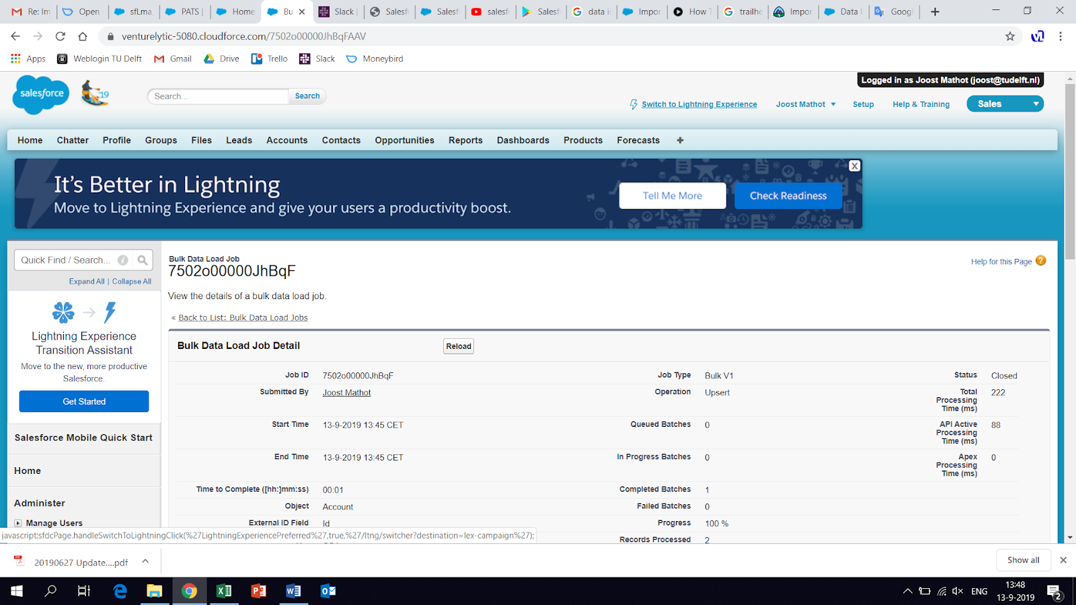The height and width of the screenshot is (605, 1076).
Task: Open the Help & Training link
Action: coord(921,104)
